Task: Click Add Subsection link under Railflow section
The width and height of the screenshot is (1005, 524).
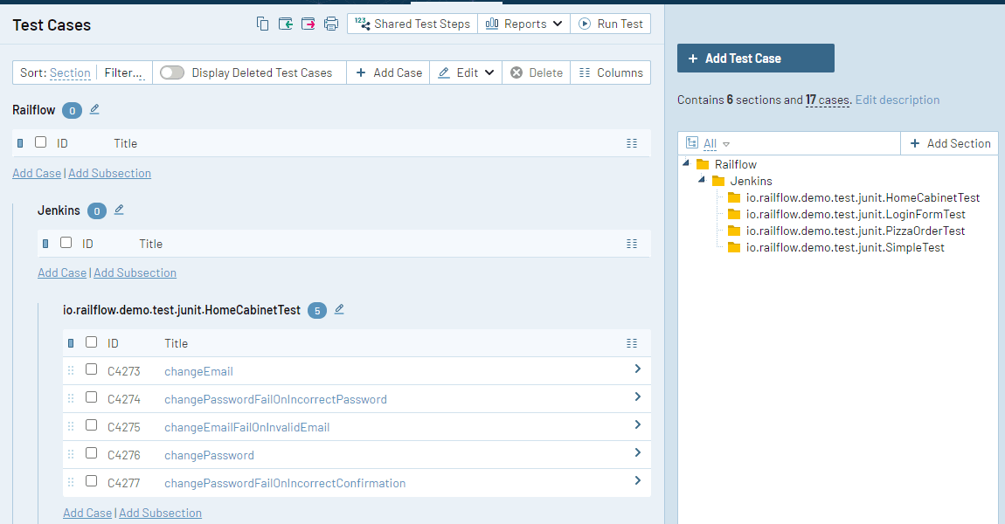Action: click(109, 173)
